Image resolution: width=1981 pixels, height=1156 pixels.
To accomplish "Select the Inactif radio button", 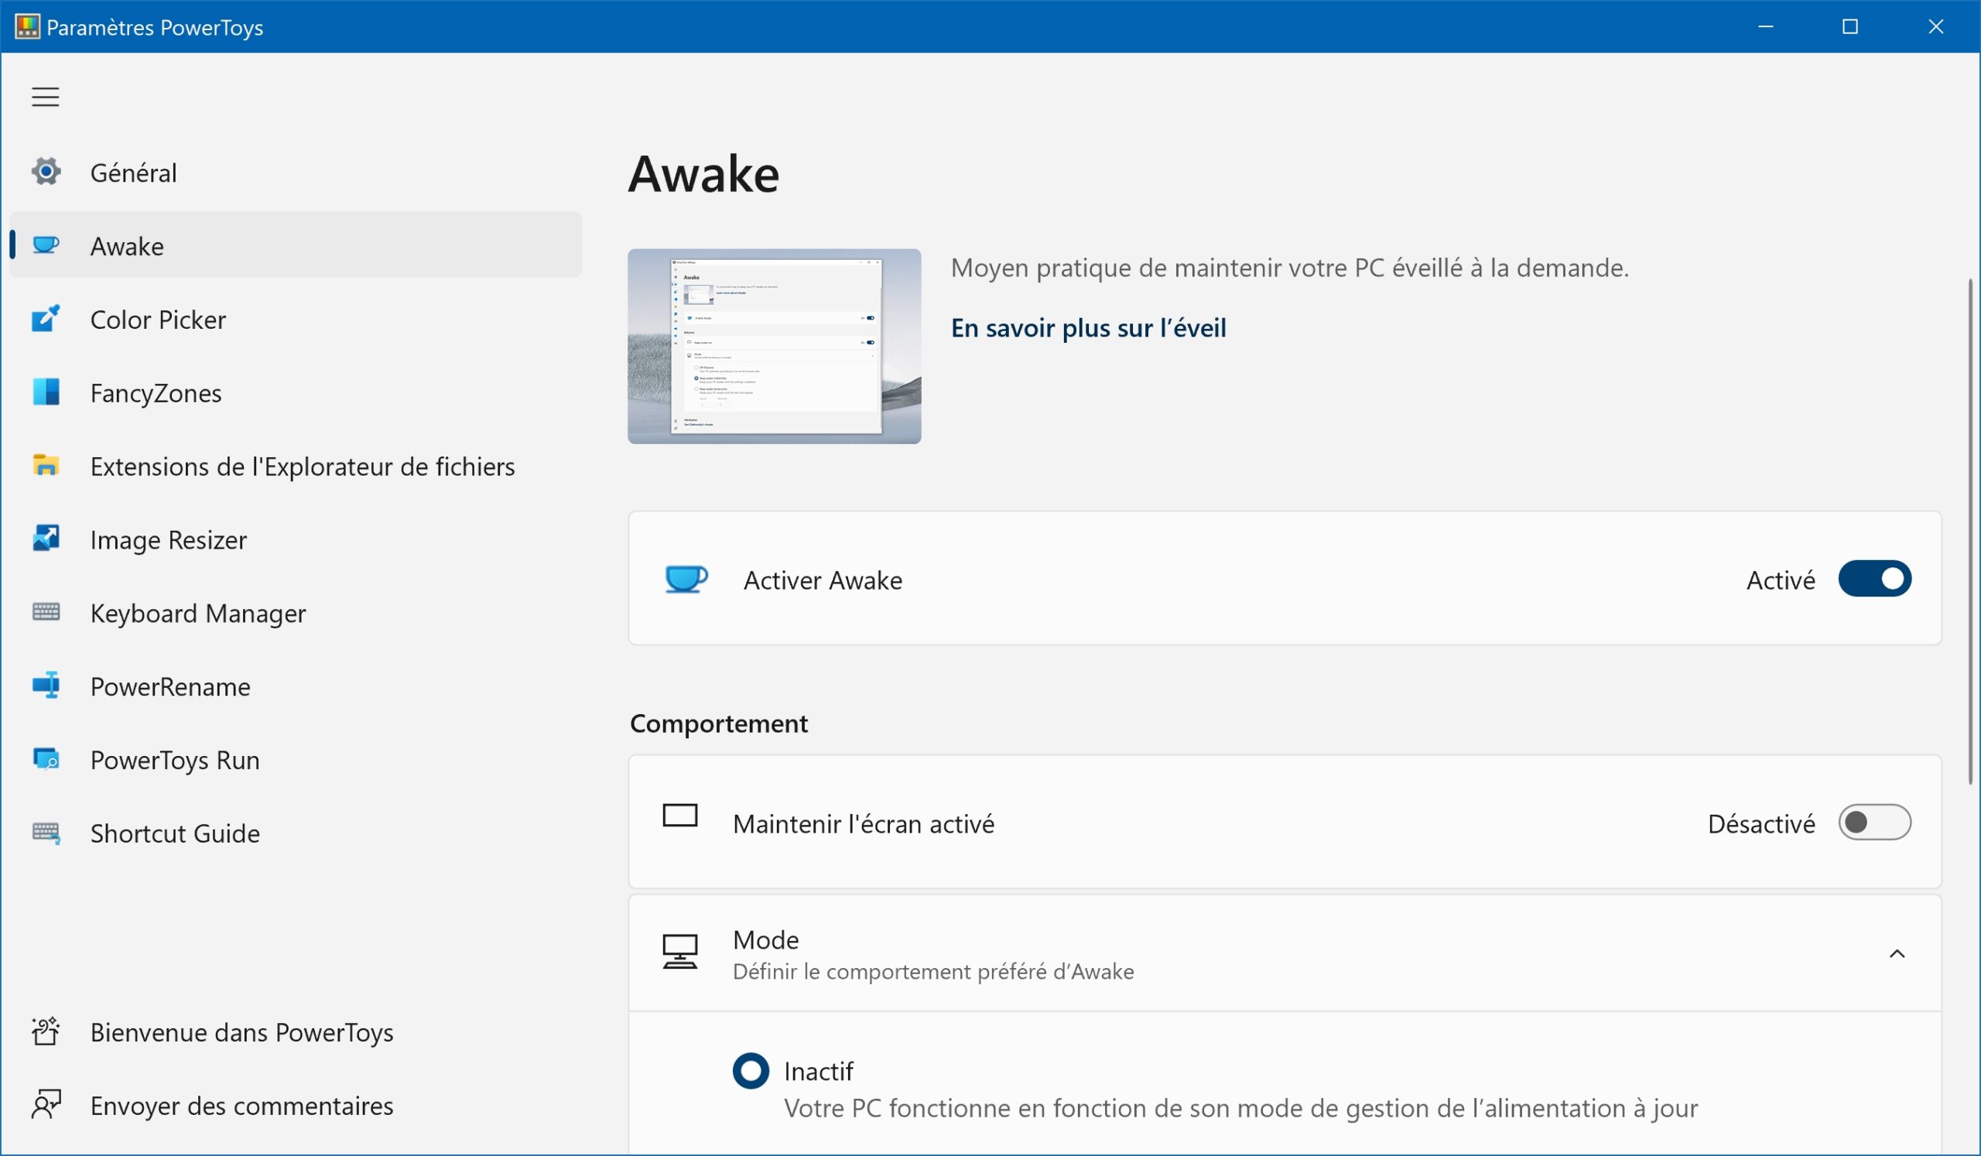I will (751, 1071).
